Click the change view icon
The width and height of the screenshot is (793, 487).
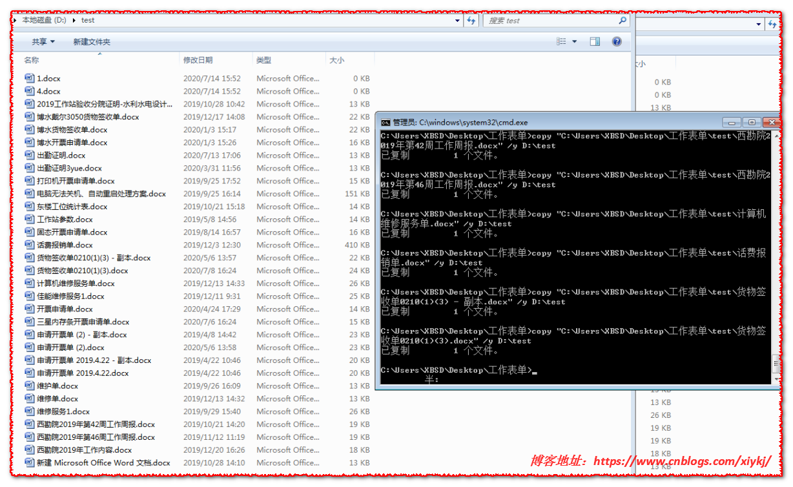pyautogui.click(x=561, y=41)
